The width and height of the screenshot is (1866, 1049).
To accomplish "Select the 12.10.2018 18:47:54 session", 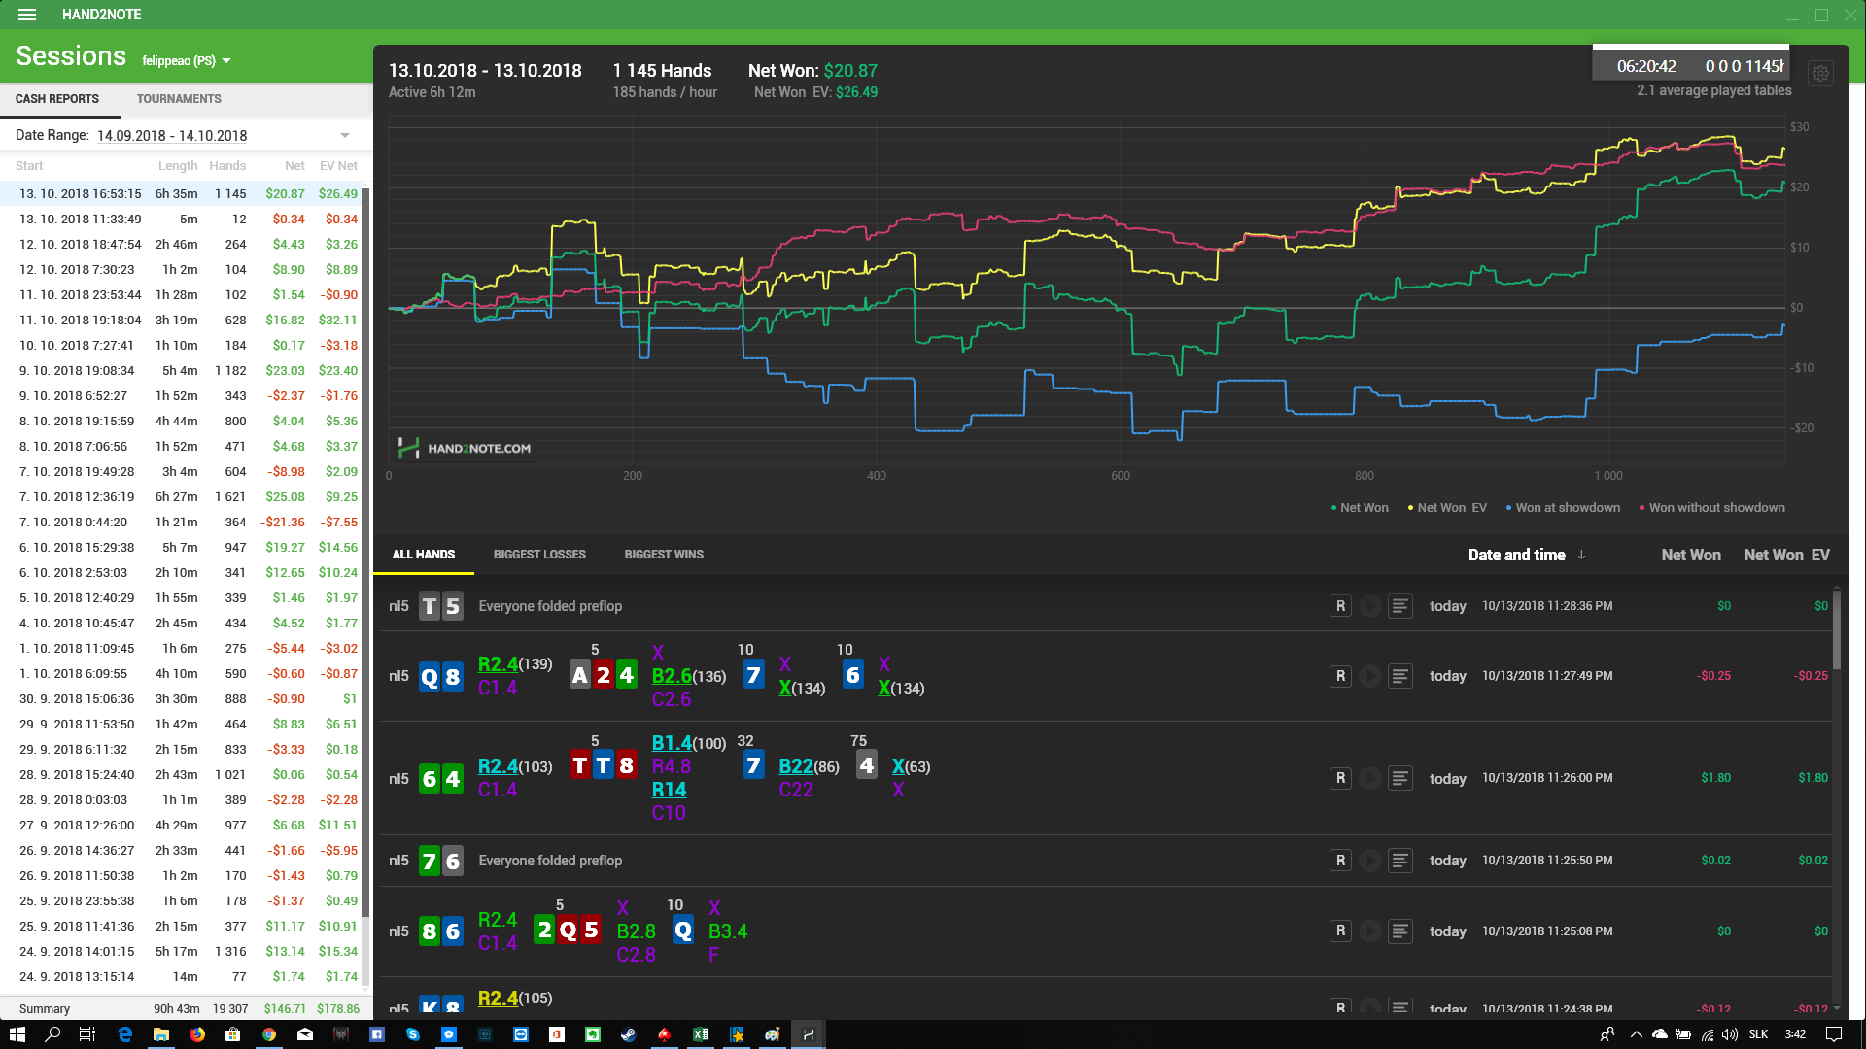I will coord(181,245).
